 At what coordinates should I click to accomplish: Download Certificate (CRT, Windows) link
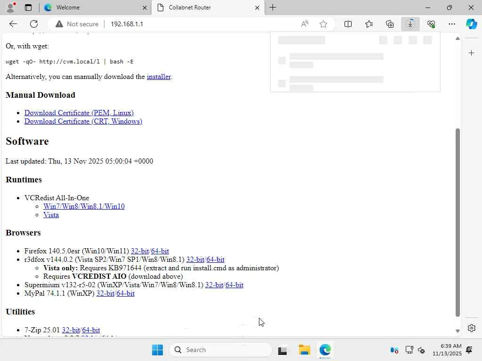click(83, 121)
